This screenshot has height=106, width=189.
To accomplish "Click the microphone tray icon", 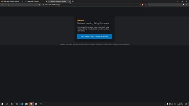I will (x=167, y=104).
